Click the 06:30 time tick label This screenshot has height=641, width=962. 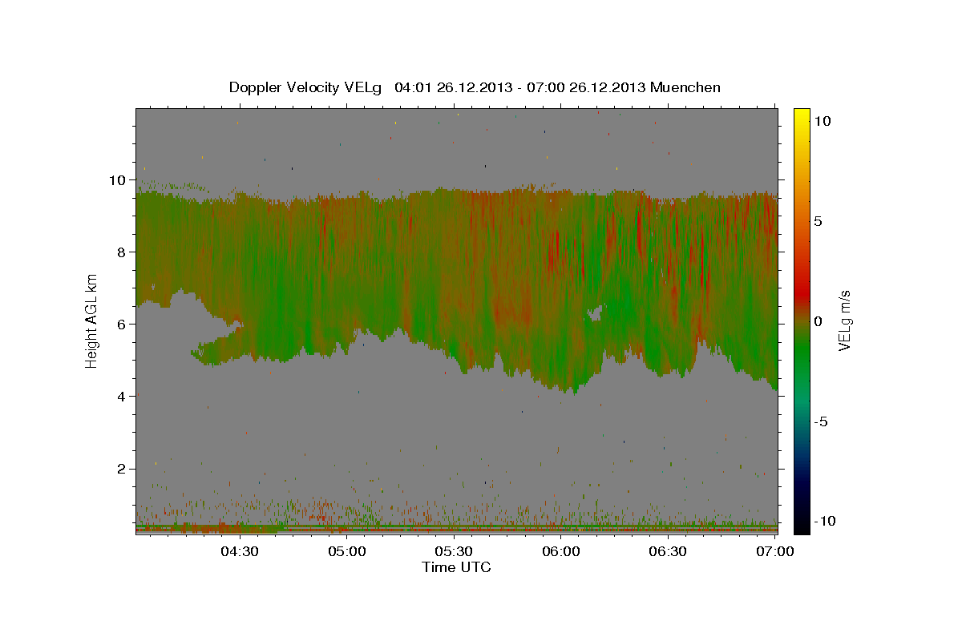[x=667, y=551]
